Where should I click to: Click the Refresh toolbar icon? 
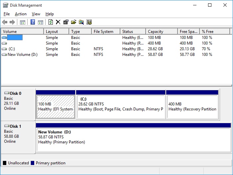pyautogui.click(x=51, y=22)
